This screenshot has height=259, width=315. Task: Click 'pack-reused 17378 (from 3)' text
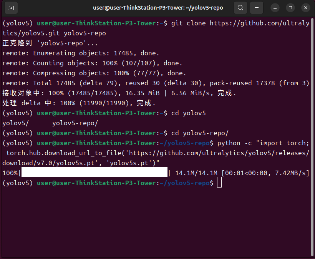coord(260,83)
